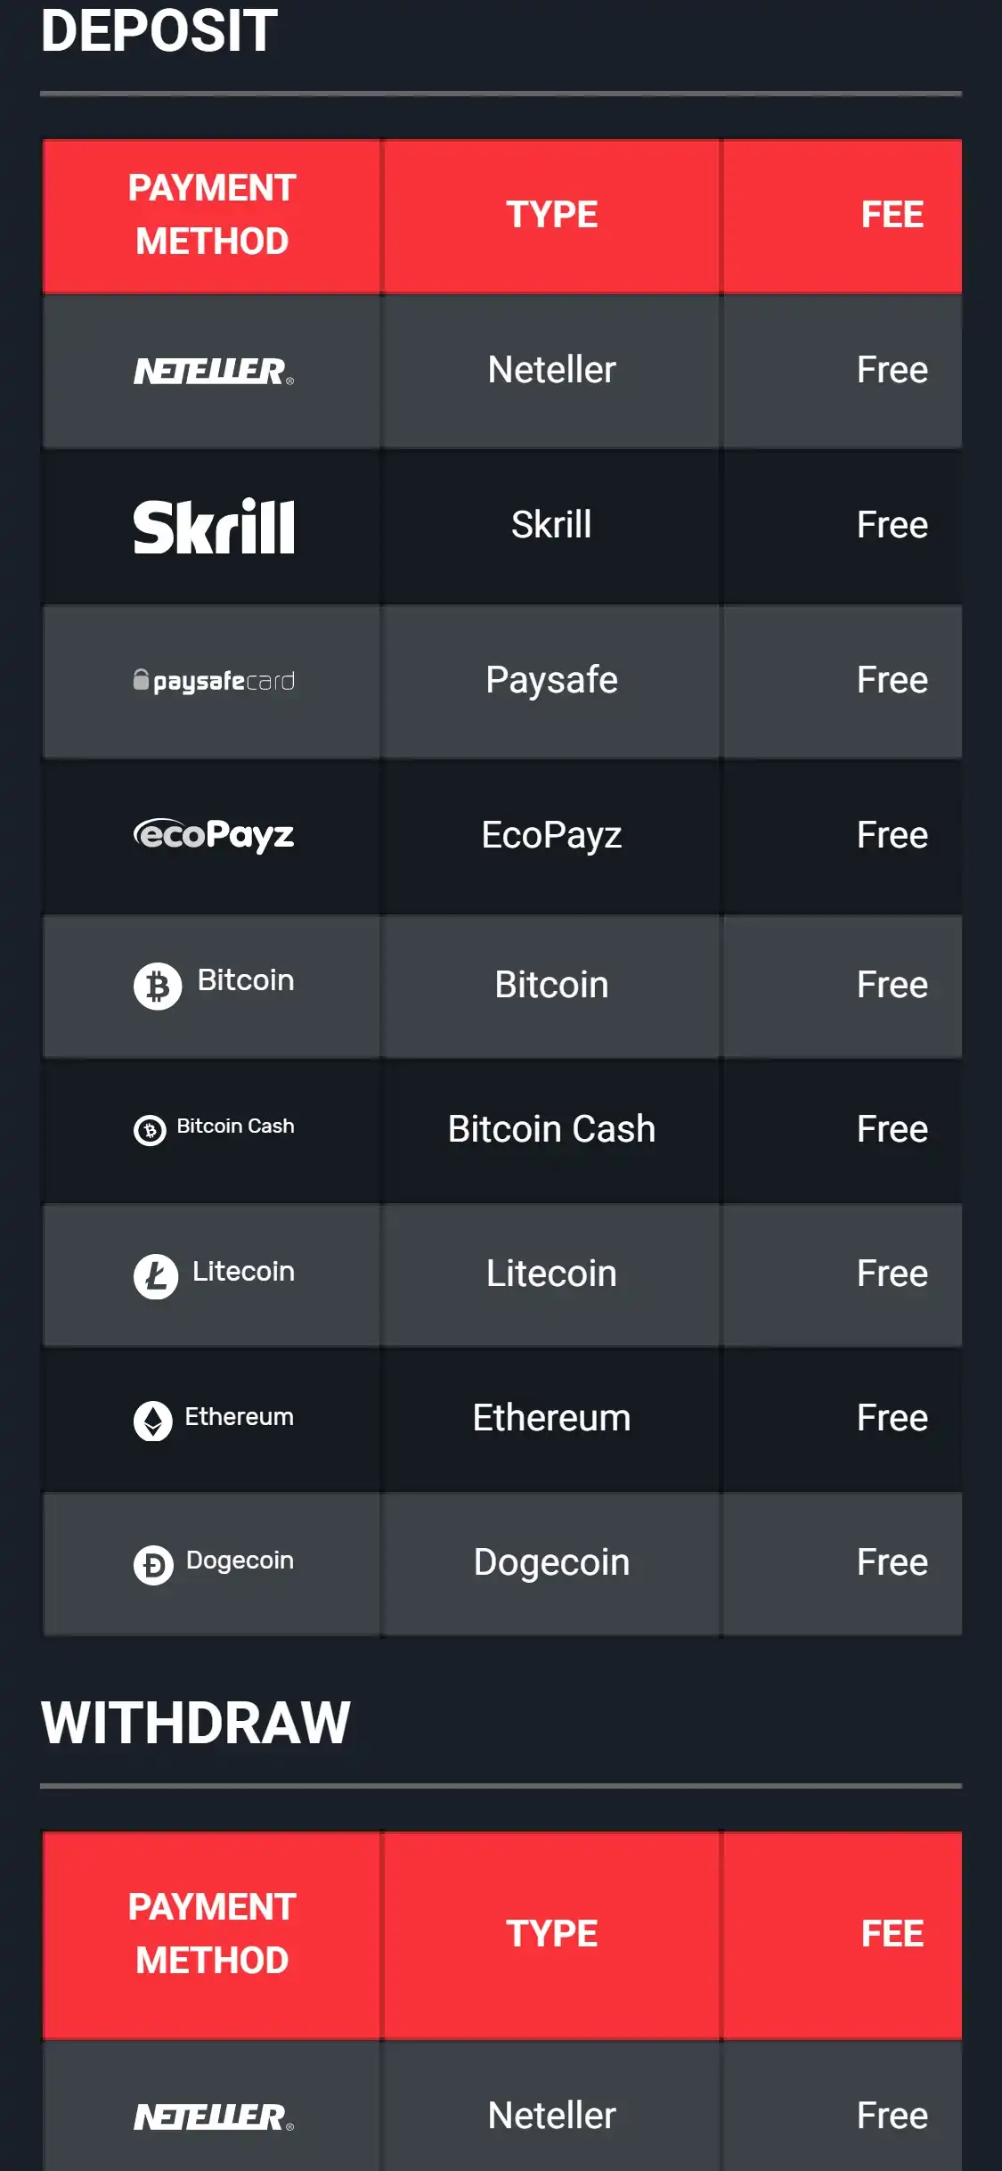
Task: Click the Deposit section heading
Action: click(x=159, y=31)
